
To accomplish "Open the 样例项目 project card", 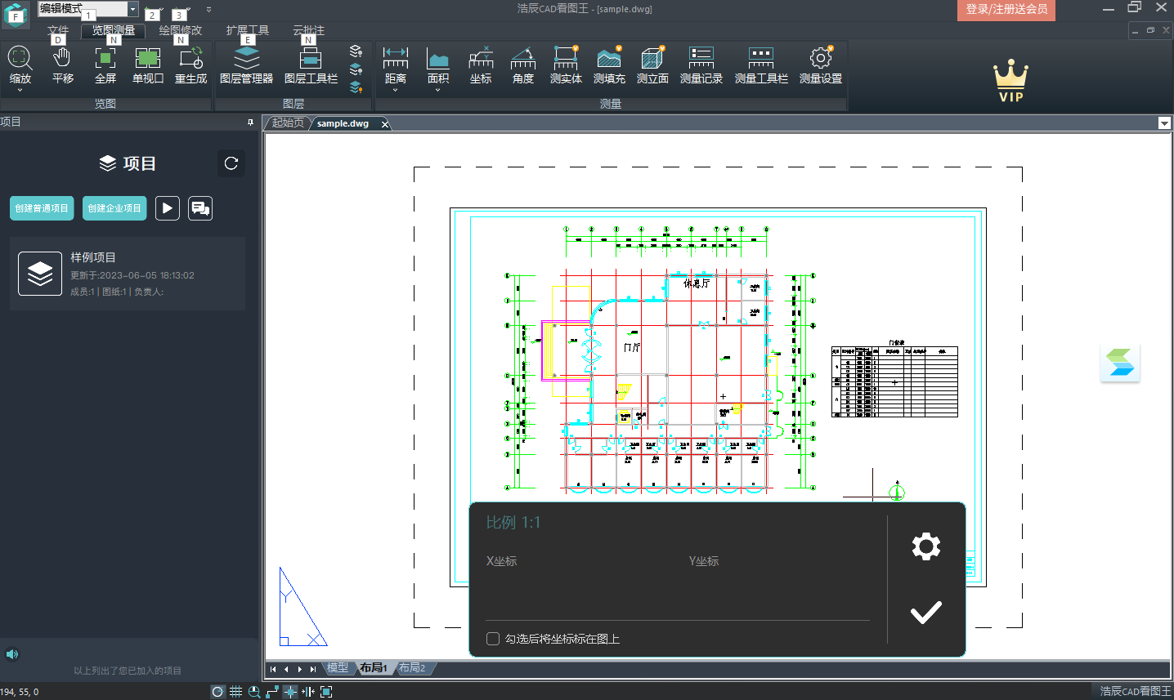I will pyautogui.click(x=128, y=274).
